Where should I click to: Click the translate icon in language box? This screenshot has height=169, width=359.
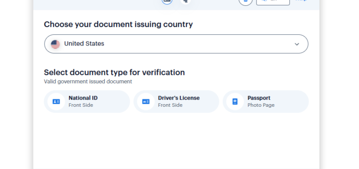(264, 1)
